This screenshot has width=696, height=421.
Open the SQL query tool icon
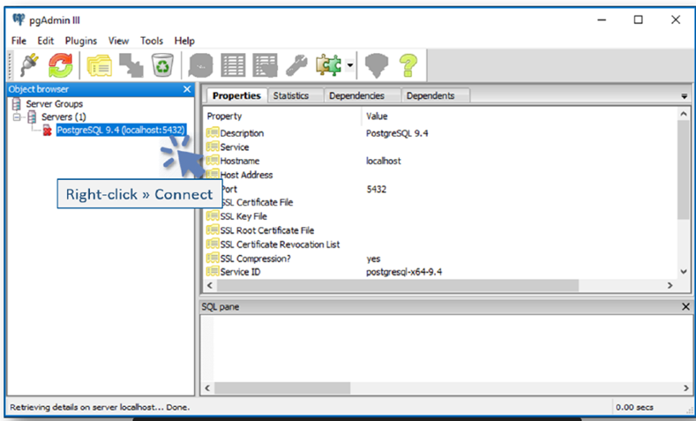click(x=201, y=64)
